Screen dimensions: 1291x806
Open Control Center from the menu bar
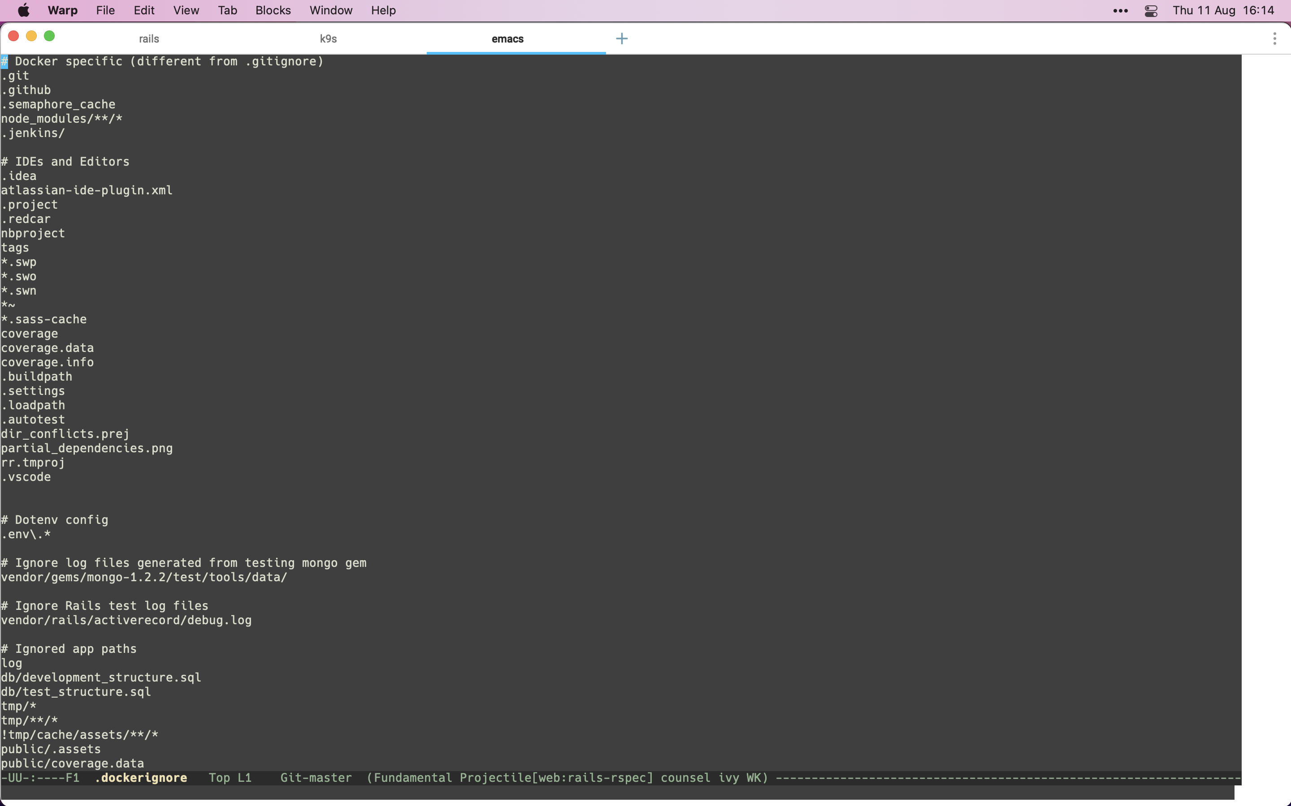coord(1151,10)
